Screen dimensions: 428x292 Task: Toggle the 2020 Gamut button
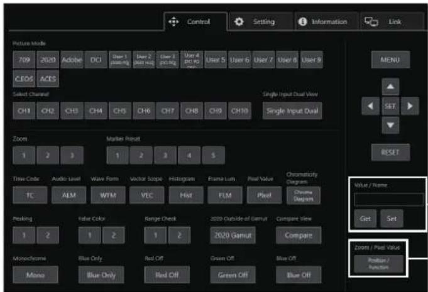click(233, 235)
